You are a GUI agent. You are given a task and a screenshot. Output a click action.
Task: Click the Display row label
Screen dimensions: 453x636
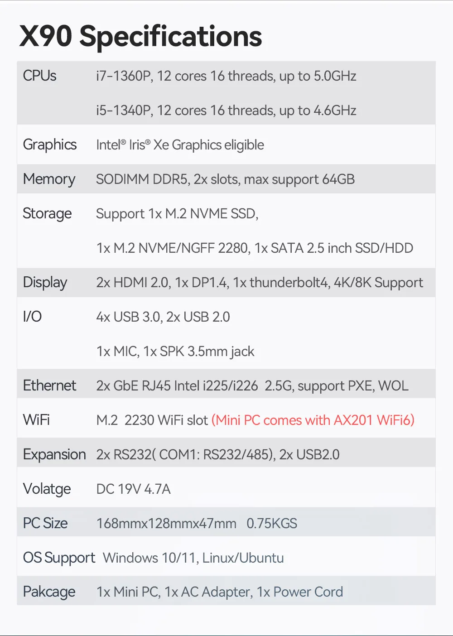tap(45, 282)
